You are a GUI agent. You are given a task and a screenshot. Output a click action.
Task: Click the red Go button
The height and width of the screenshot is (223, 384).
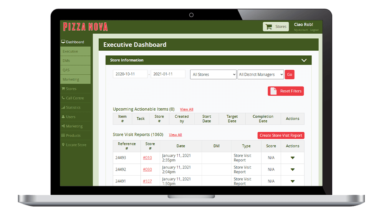290,75
